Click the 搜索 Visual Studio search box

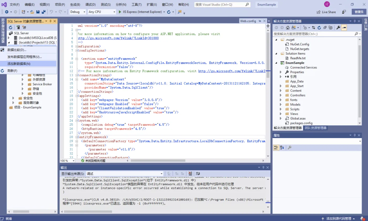click(x=222, y=5)
